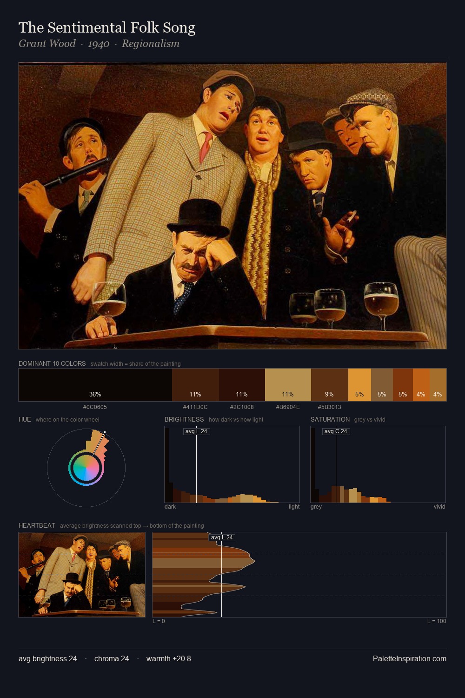Viewport: 465px width, 698px height.
Task: Select the #411D0C swatch
Action: [x=195, y=385]
